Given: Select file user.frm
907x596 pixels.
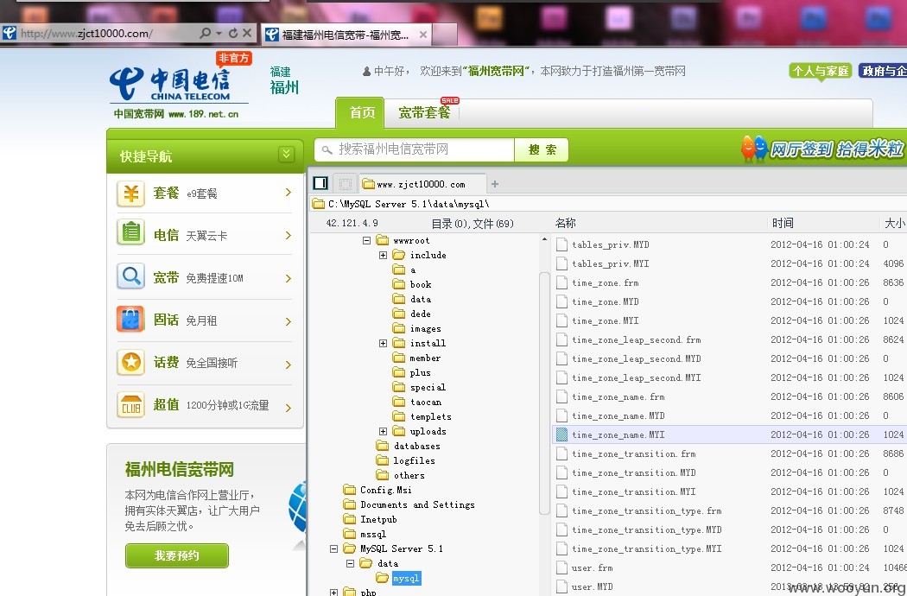Looking at the screenshot, I should click(x=592, y=567).
